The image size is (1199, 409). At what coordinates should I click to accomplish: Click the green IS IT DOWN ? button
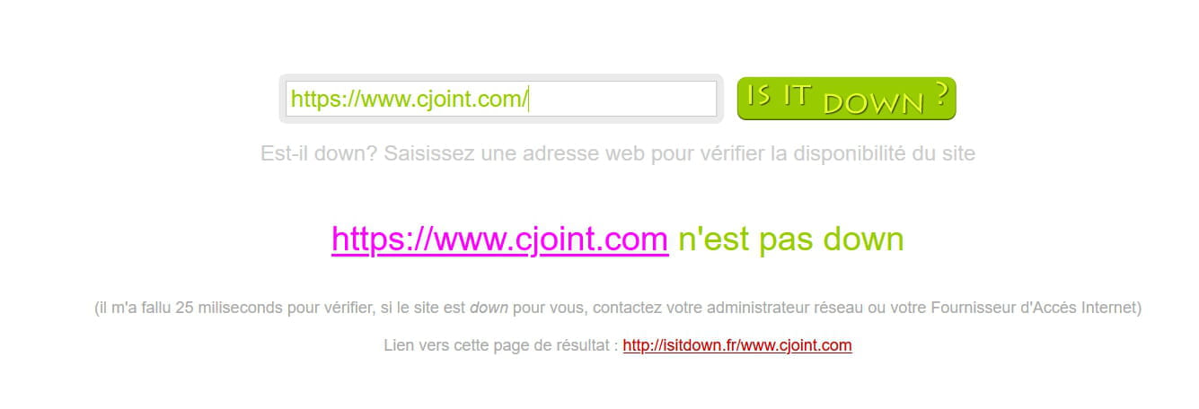[846, 99]
